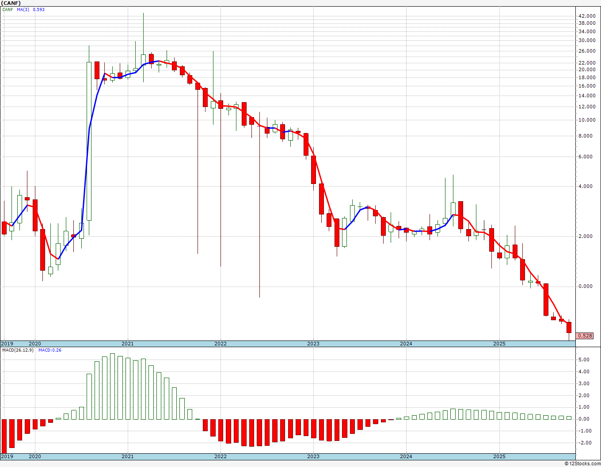This screenshot has width=601, height=467.
Task: Click the 3.00 MACD axis label
Action: point(585,383)
